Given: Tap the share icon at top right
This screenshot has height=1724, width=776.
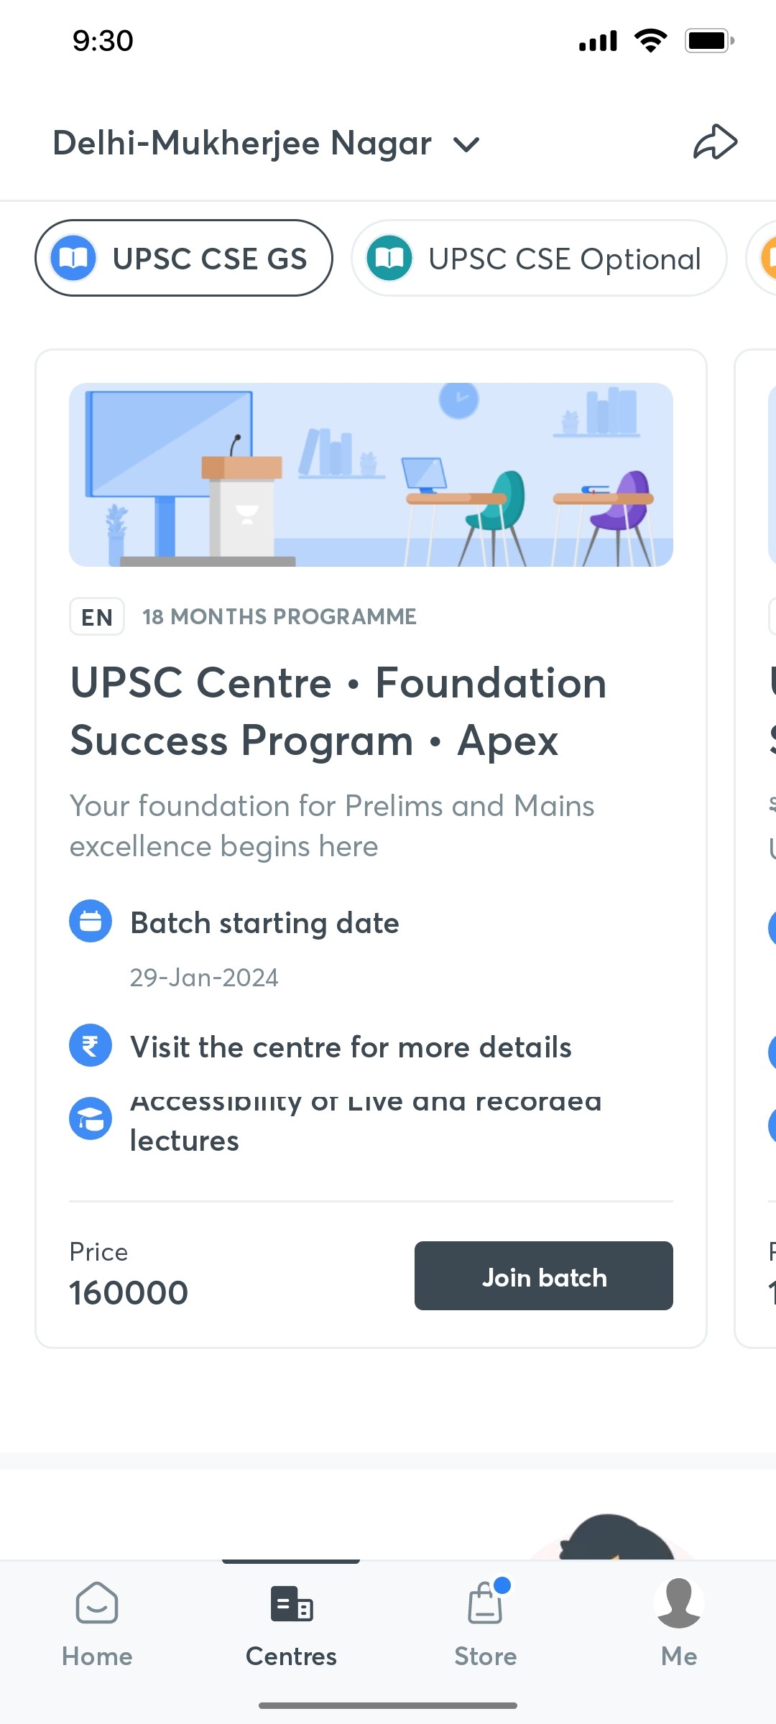Looking at the screenshot, I should [716, 142].
